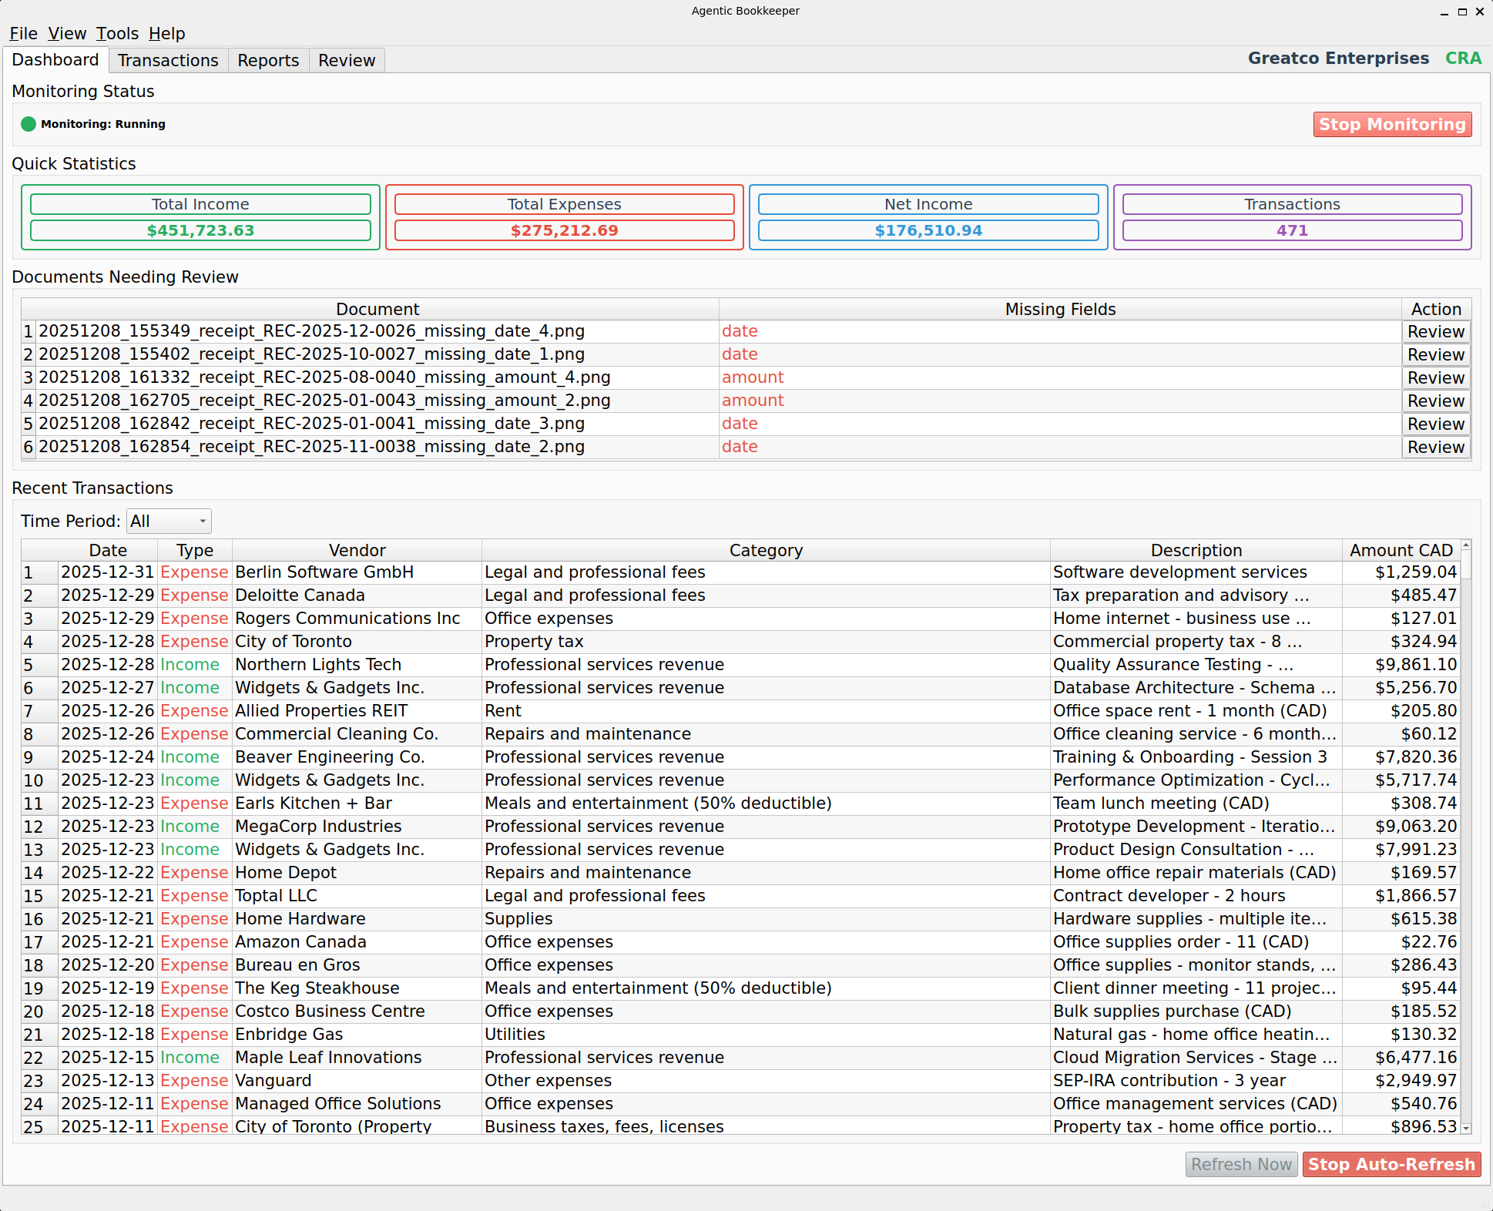Open the View menu

(x=67, y=34)
